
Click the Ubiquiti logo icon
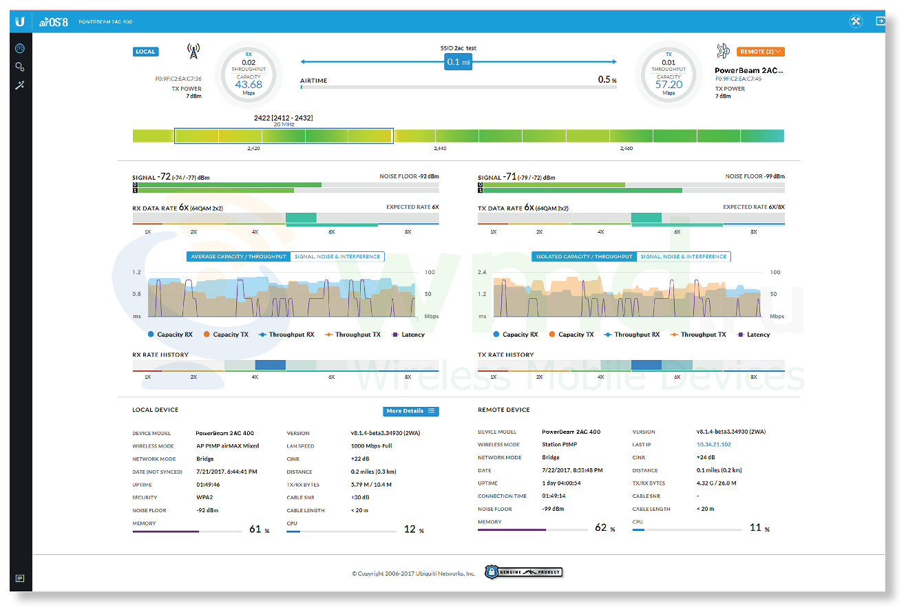pos(21,21)
